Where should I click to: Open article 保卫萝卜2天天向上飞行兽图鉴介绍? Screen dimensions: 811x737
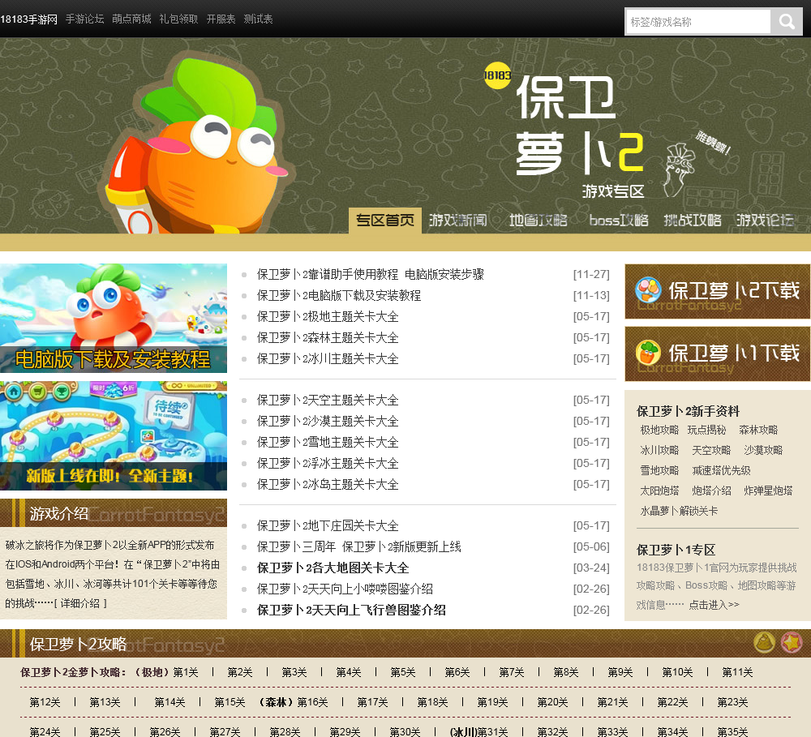tap(352, 611)
